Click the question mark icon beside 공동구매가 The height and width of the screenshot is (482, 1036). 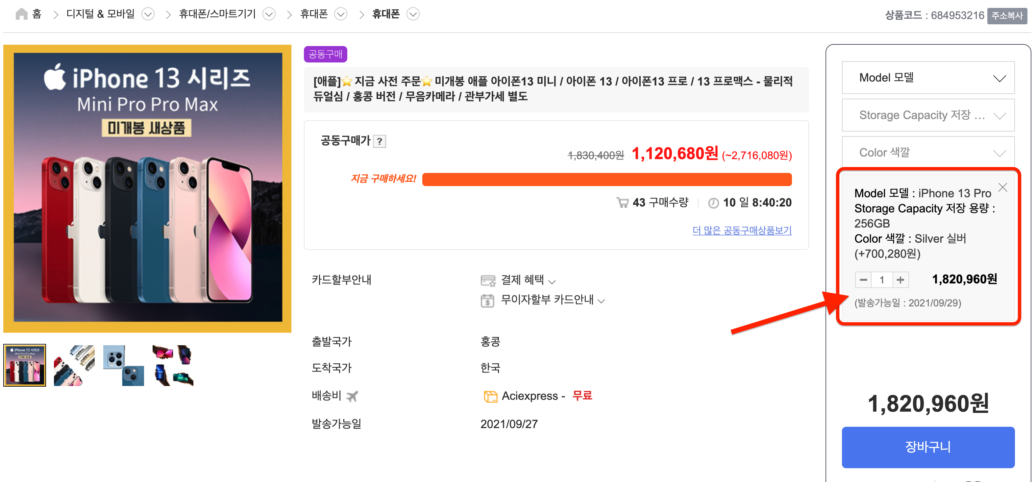[x=379, y=141]
